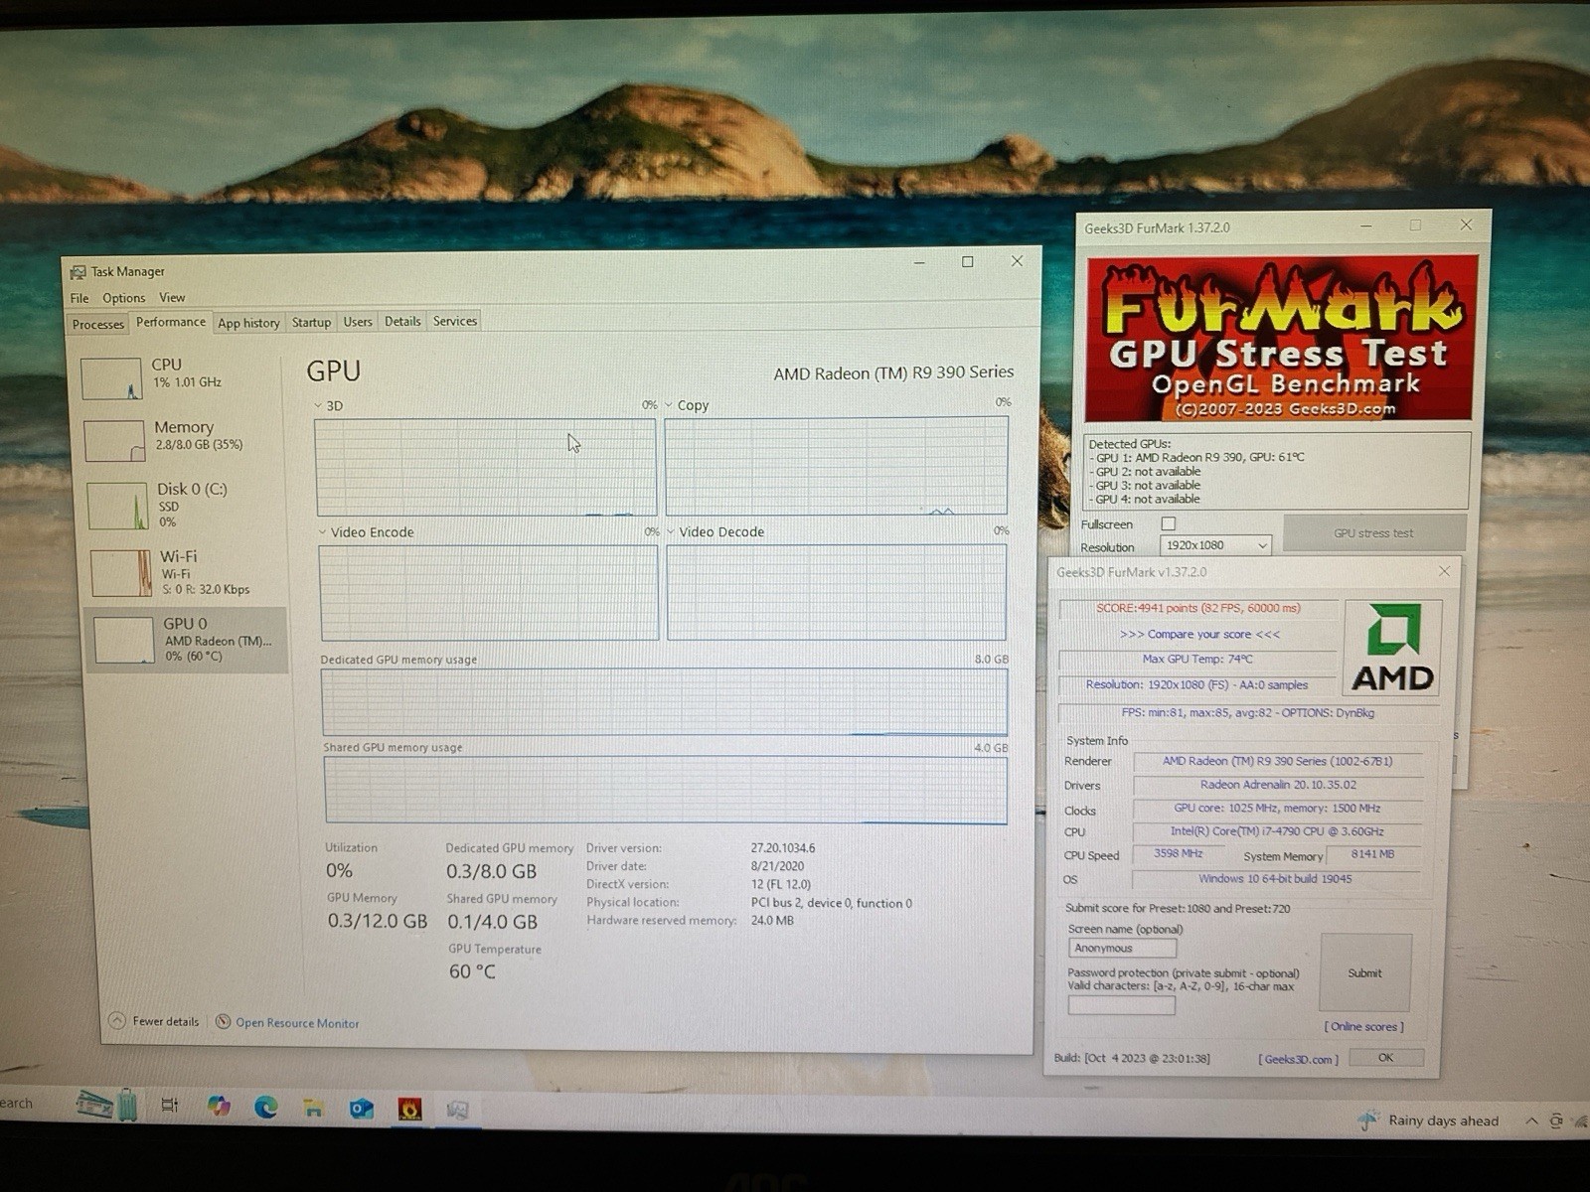Open the Resolution 1920x1080 dropdown
1590x1192 pixels.
click(1216, 545)
